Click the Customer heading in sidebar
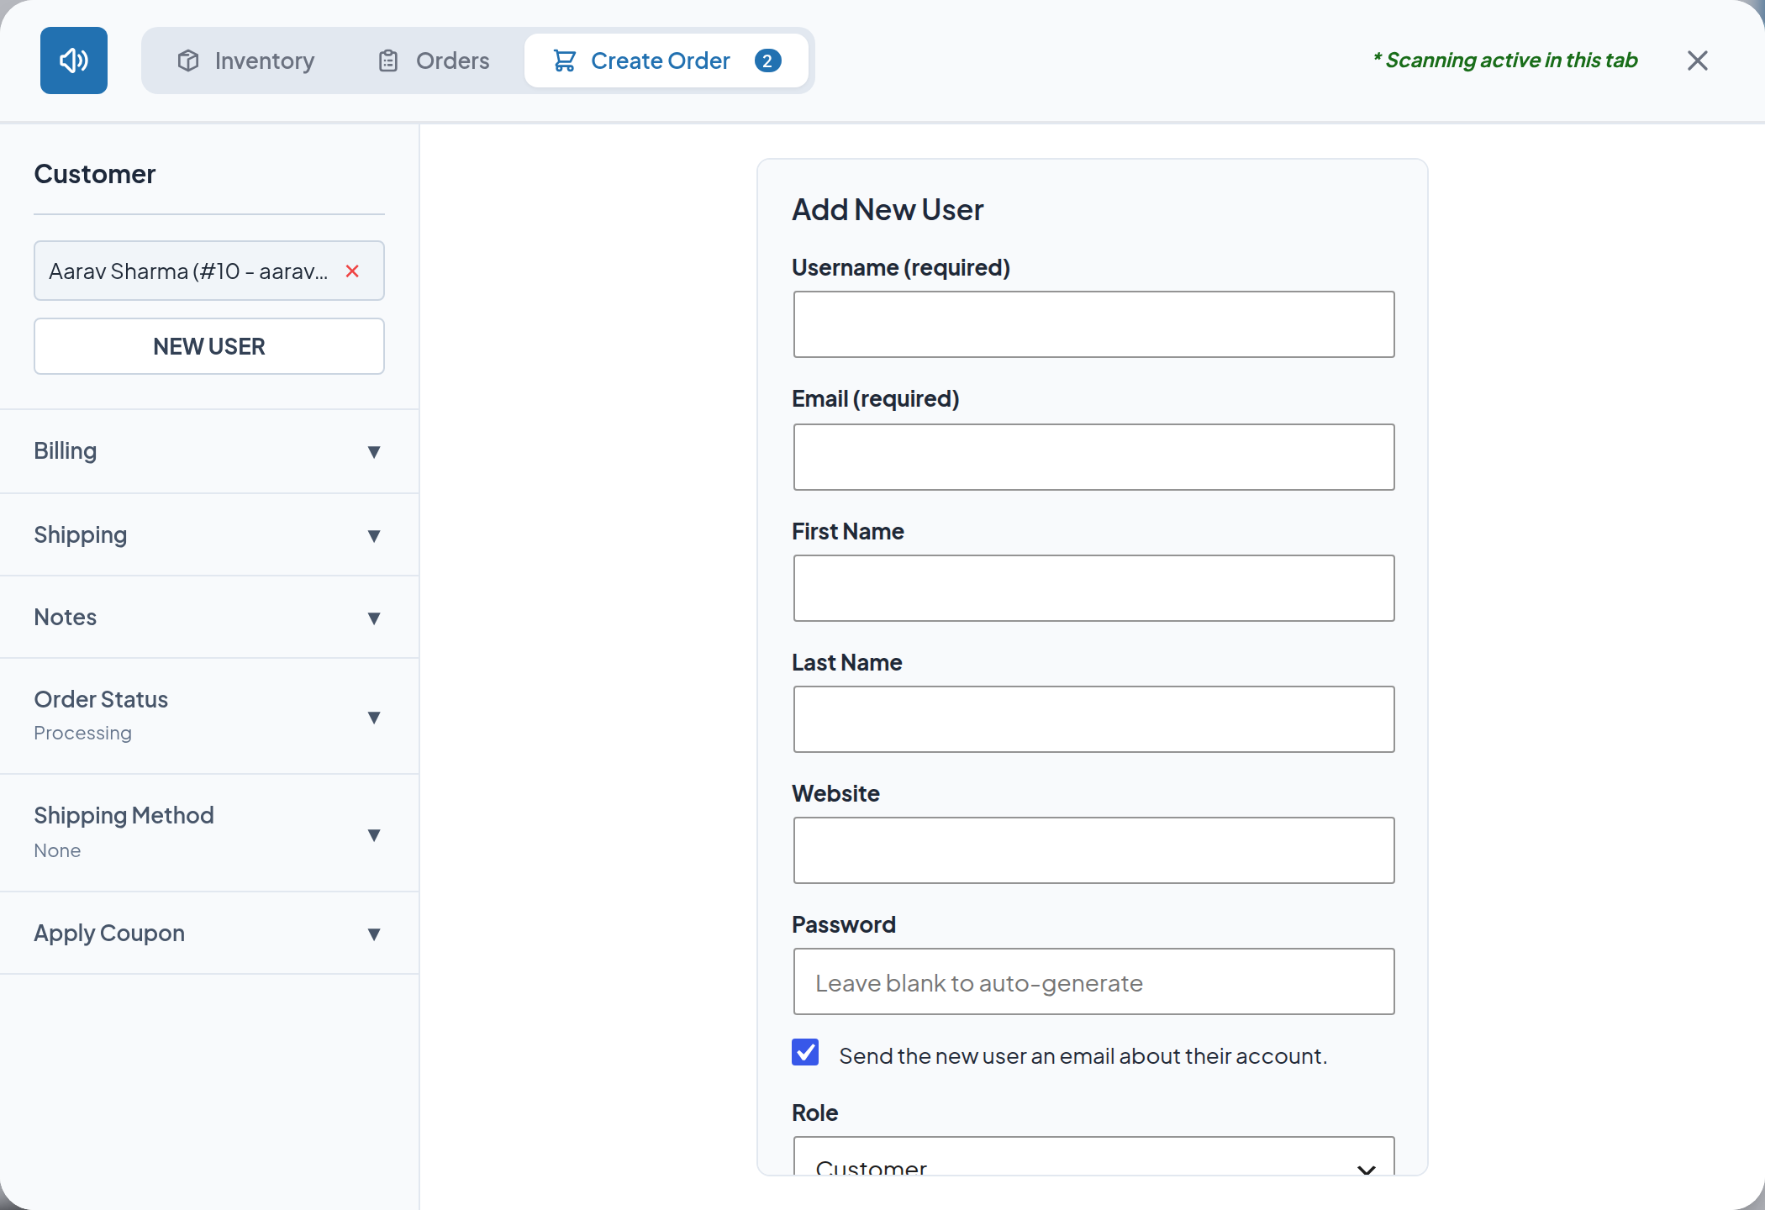 [95, 174]
